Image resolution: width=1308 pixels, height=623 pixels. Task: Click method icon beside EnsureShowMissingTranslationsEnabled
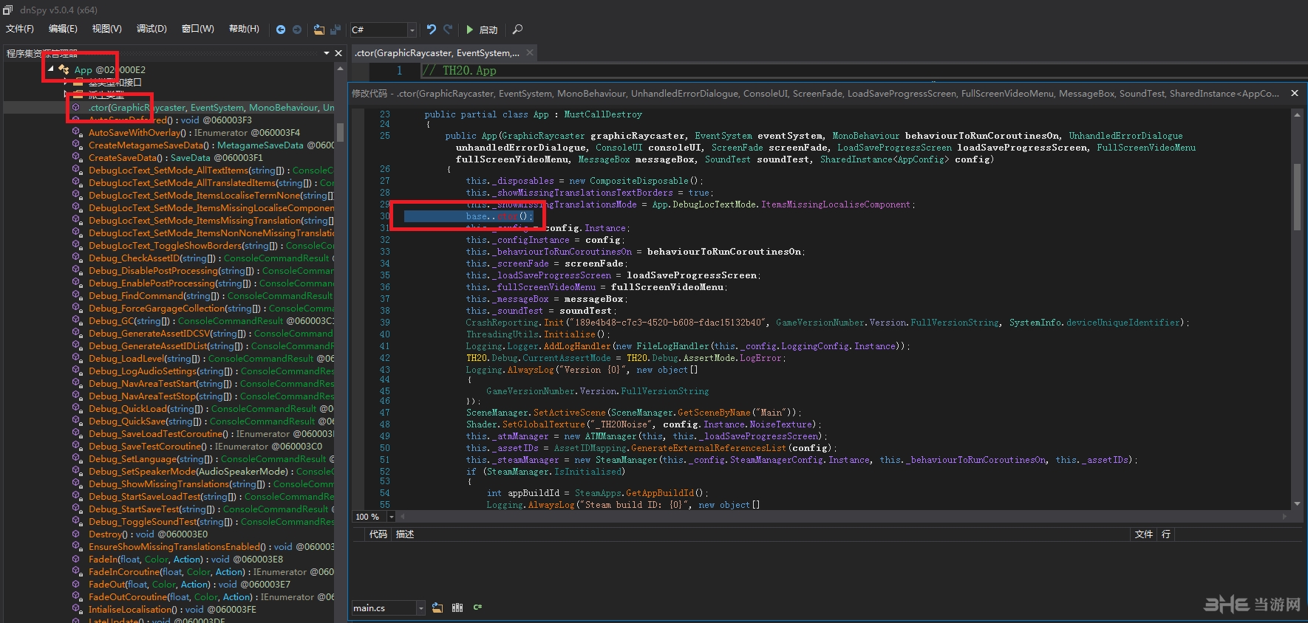(x=78, y=546)
